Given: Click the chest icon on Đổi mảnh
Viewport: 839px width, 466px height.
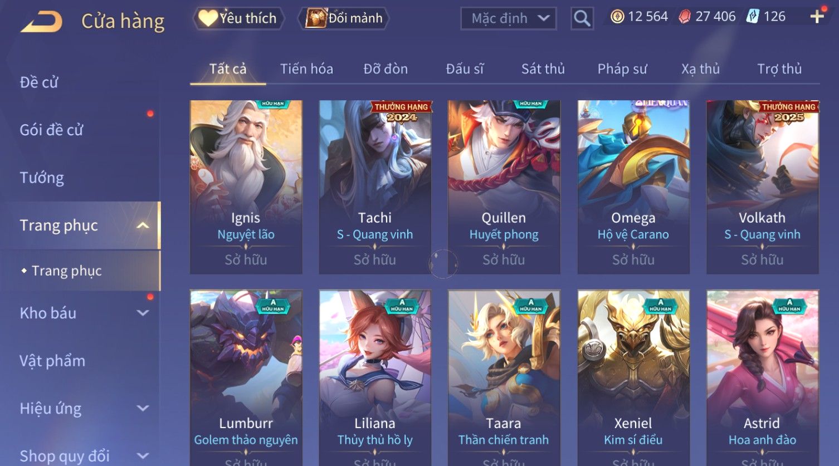Looking at the screenshot, I should click(315, 18).
